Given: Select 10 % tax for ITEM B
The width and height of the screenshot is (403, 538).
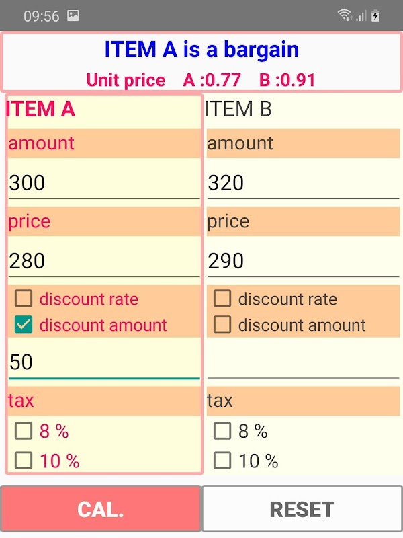Looking at the screenshot, I should tap(222, 461).
